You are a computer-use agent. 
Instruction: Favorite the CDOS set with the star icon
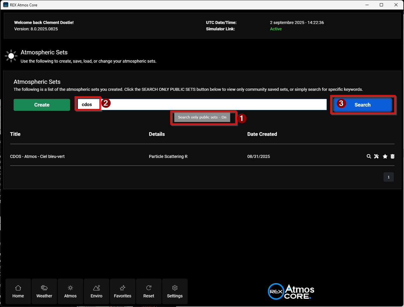pyautogui.click(x=385, y=156)
